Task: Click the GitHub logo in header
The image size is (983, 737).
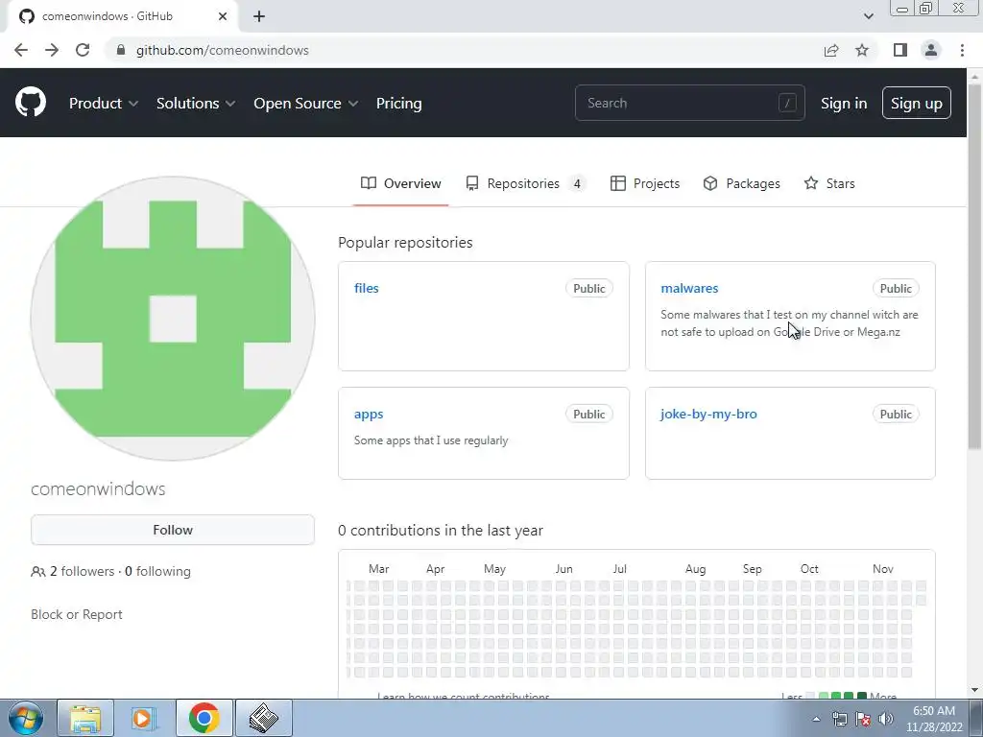Action: 30,103
